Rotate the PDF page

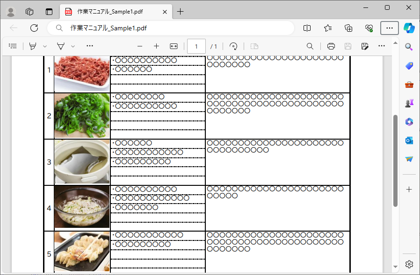point(233,46)
